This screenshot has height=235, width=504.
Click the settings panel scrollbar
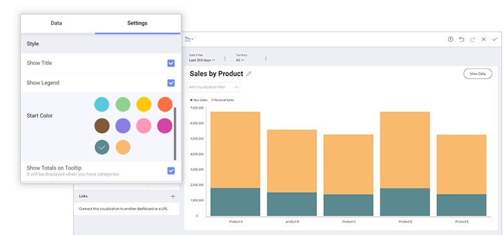click(175, 134)
